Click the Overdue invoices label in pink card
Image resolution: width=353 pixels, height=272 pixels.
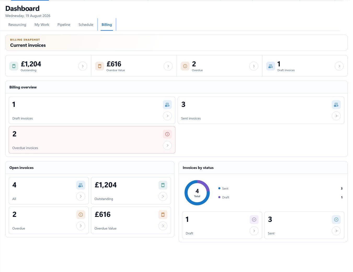(25, 148)
